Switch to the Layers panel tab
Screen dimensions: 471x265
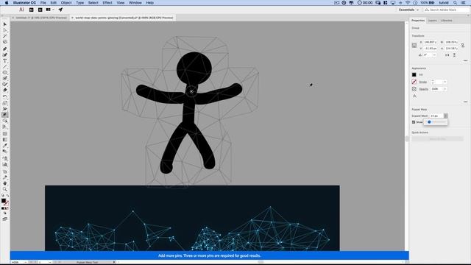(x=433, y=21)
